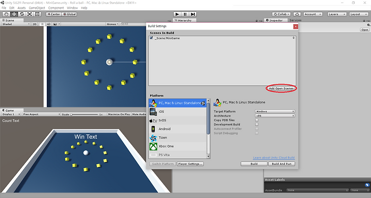Click the Add Open Scenes button
The image size is (371, 198).
click(281, 88)
